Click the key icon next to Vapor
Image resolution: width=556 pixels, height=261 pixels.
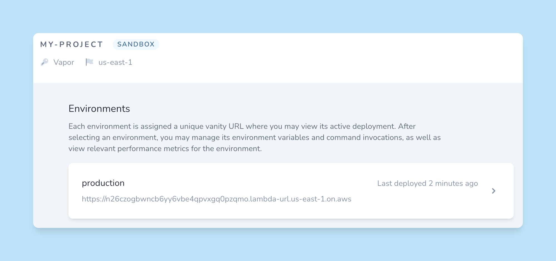tap(45, 62)
